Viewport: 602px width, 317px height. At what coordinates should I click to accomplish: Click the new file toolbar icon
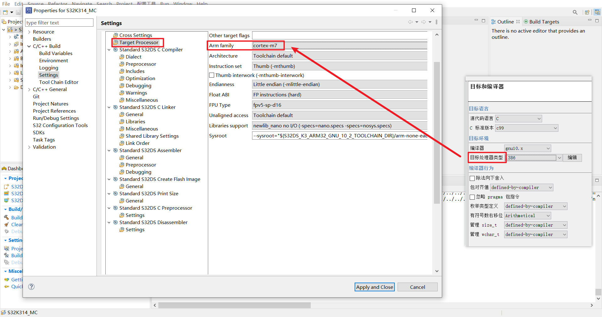(5, 12)
